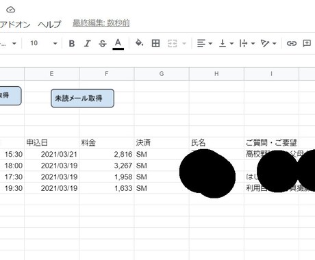Select the 2021/03/19 cell in 19:30 row

tap(52, 188)
